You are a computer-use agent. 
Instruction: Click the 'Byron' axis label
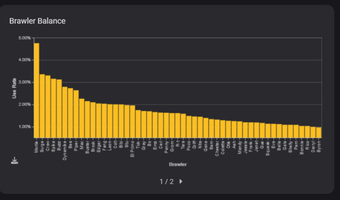tap(319, 146)
